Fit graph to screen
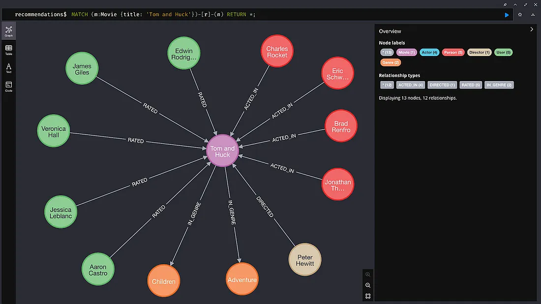This screenshot has width=541, height=304. coord(368,296)
